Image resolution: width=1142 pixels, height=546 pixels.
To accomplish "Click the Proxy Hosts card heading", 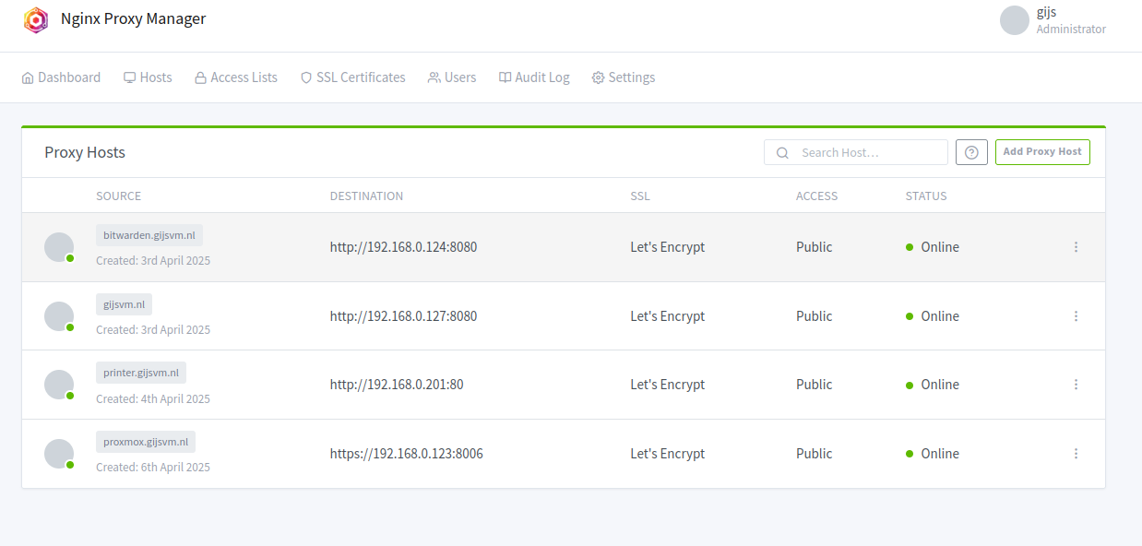I will click(85, 153).
